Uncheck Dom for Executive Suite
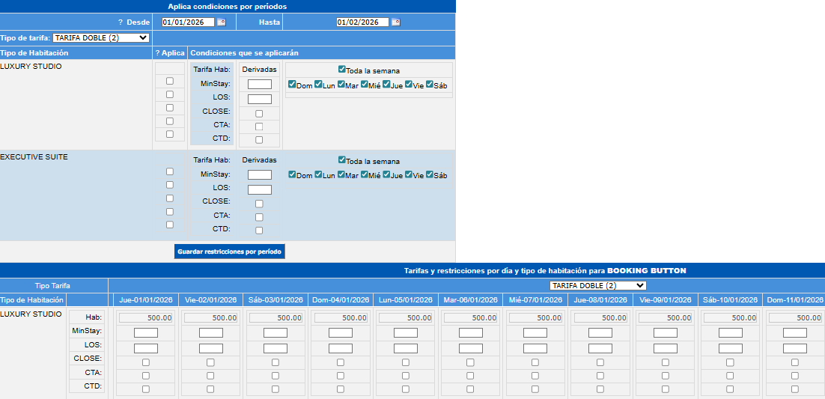 pos(292,174)
